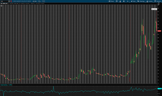Click the O: 47.08 open value
The image size is (162, 96).
tap(22, 4)
